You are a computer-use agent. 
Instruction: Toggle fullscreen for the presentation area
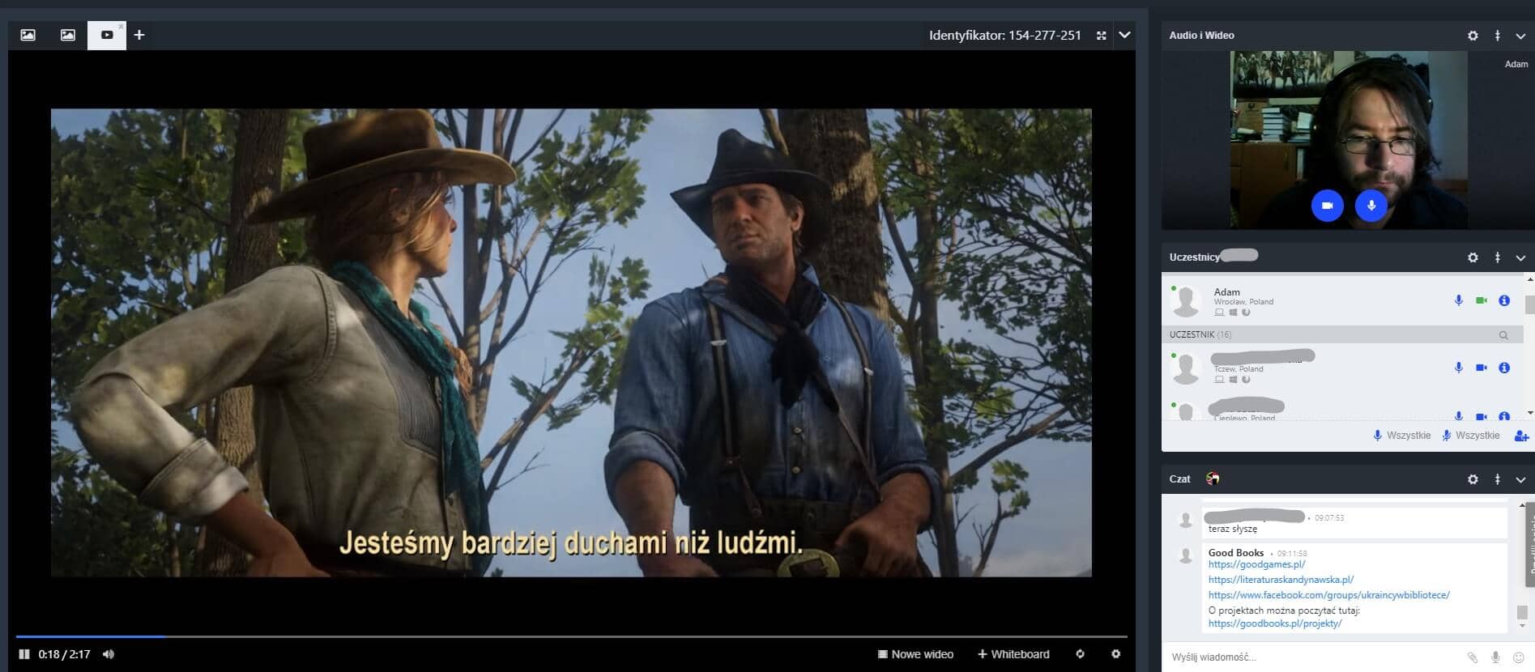coord(1101,36)
